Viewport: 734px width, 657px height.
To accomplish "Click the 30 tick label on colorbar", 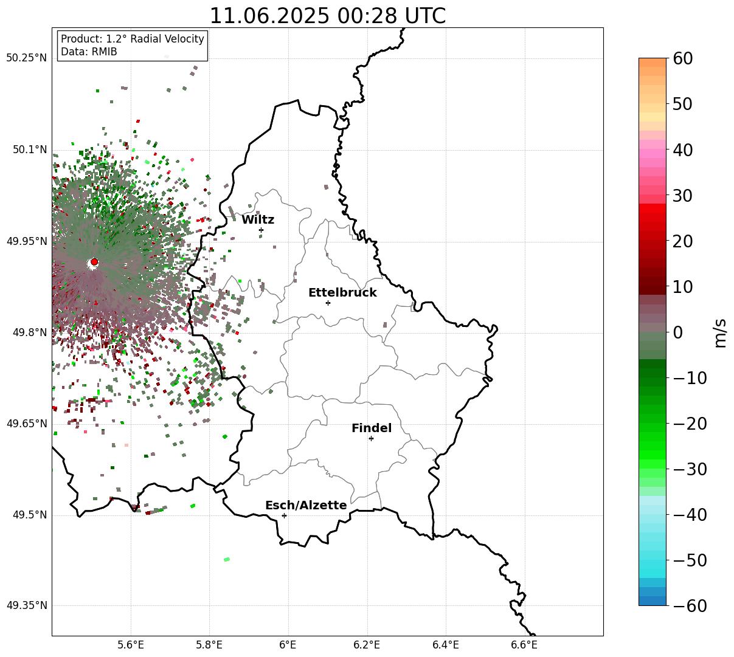I will click(x=684, y=196).
